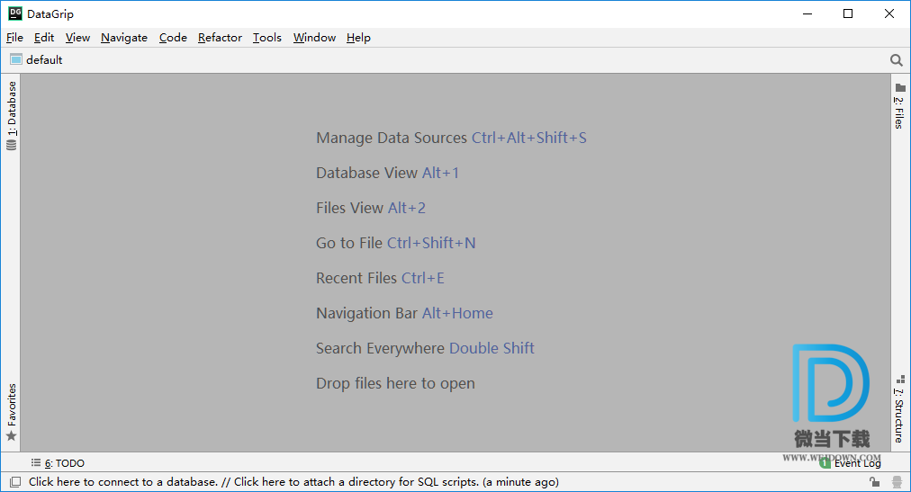Open the Edit menu
Screen dimensions: 911x492
pyautogui.click(x=43, y=38)
